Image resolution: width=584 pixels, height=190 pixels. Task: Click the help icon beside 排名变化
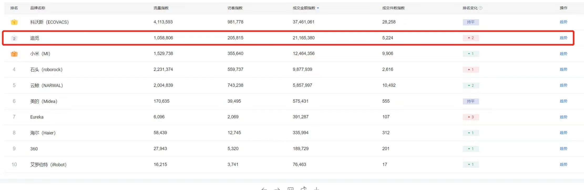pyautogui.click(x=480, y=8)
